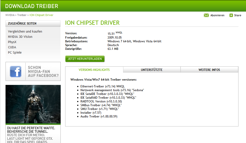Open the PhysX sidebar link
Screen dimensions: 246x143
point(12,42)
